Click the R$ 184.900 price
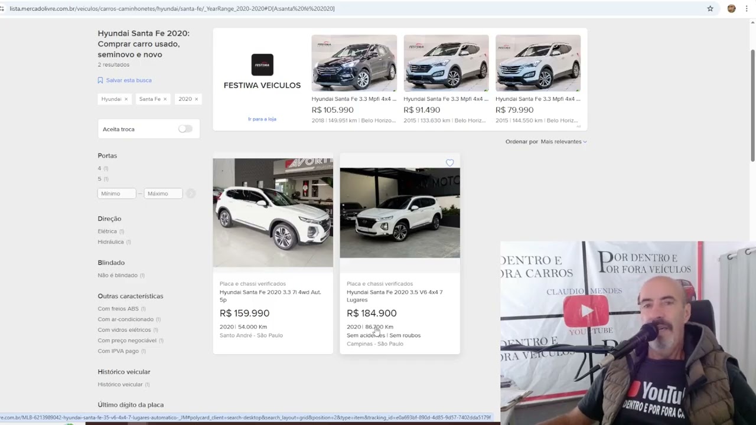This screenshot has width=756, height=425. (x=372, y=313)
